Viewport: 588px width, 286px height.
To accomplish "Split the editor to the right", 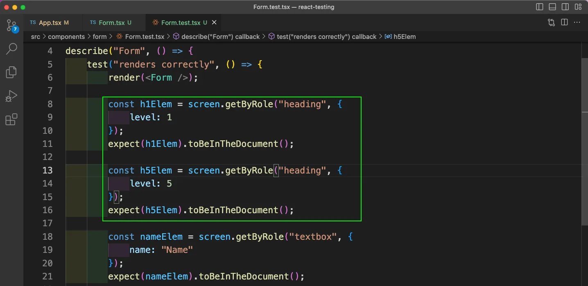I will [564, 23].
